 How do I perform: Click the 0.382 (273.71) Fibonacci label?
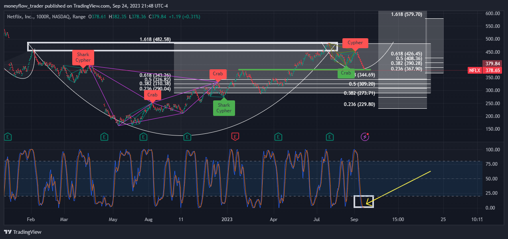360,93
